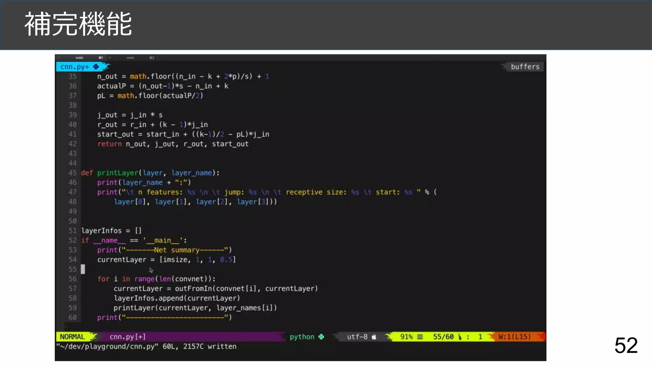Click the Apple icon beside utf-8
Viewport: 652px width, 366px height.
(x=374, y=337)
